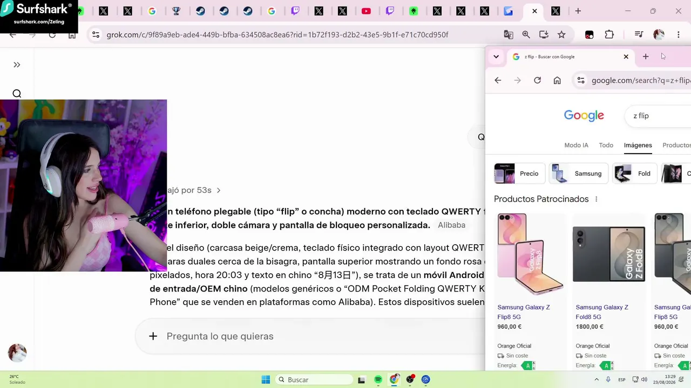Open the Windows Start menu
691x388 pixels.
(266, 380)
